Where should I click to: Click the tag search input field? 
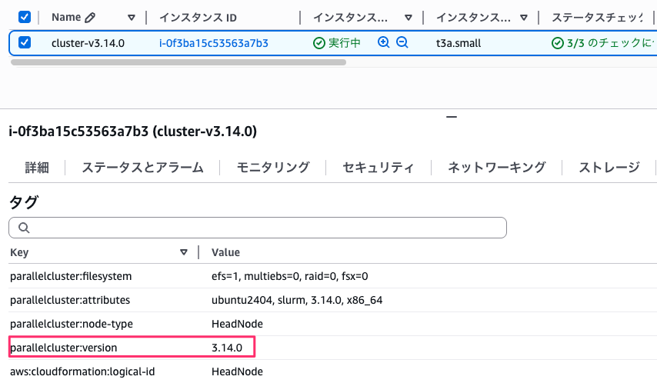tap(262, 228)
